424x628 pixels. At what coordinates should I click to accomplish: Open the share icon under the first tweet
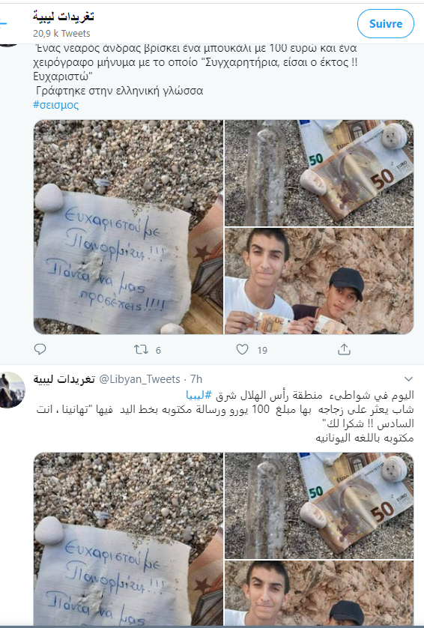point(344,350)
